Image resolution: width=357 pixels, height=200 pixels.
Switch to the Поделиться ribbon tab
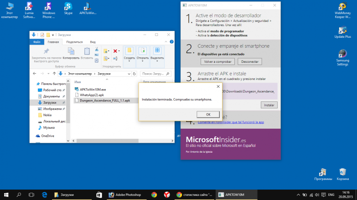(x=74, y=42)
